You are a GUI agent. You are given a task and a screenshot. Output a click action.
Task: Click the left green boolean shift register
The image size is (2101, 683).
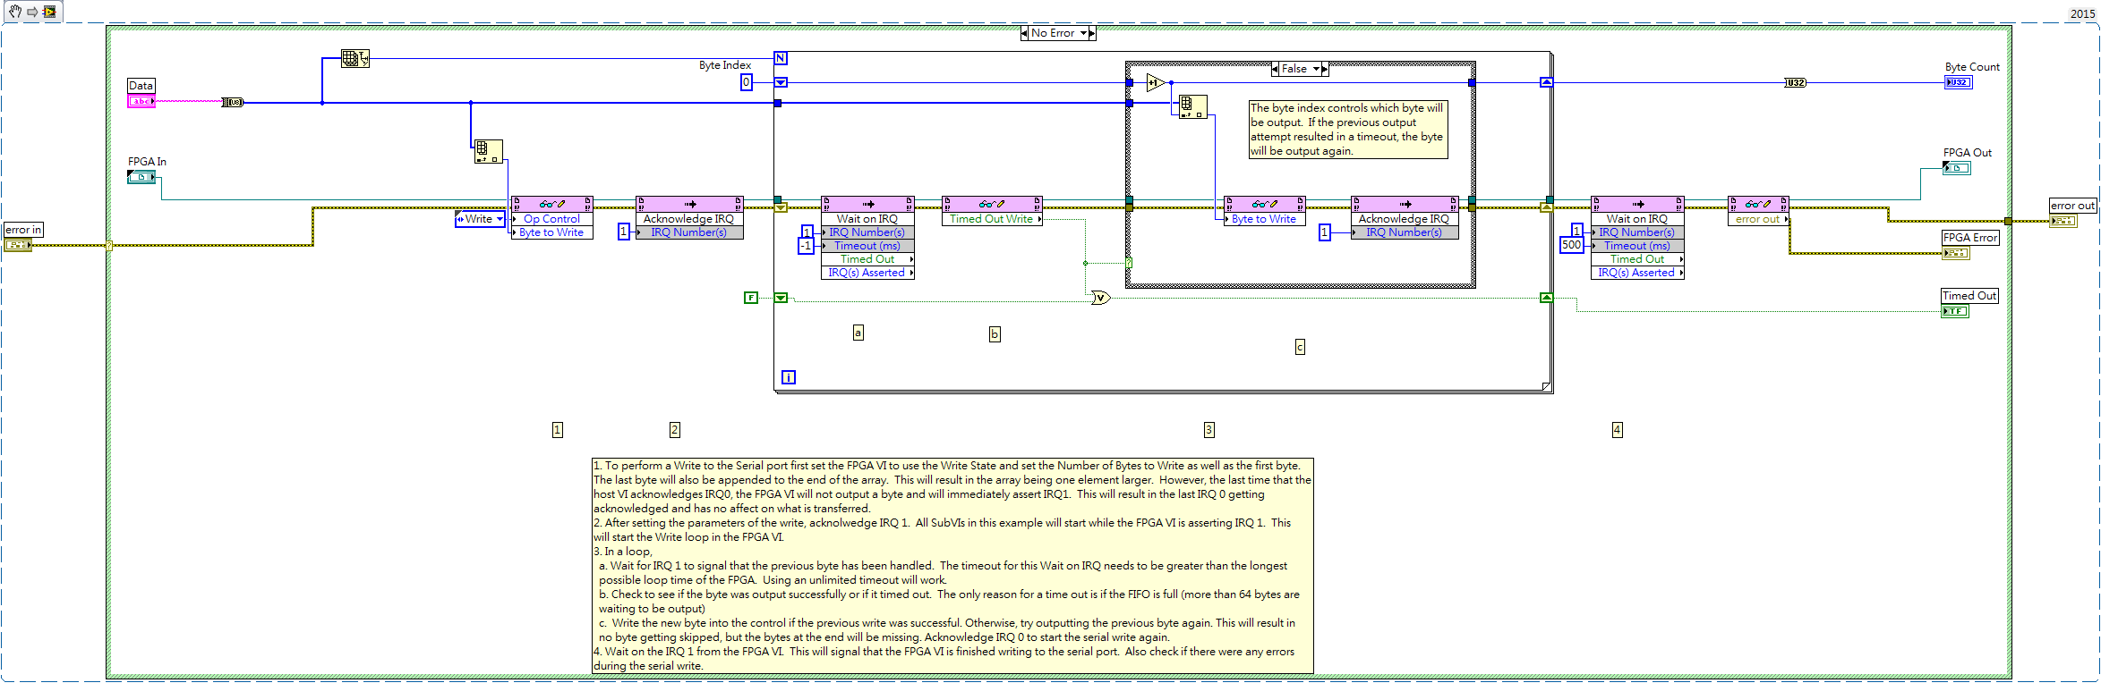[781, 298]
